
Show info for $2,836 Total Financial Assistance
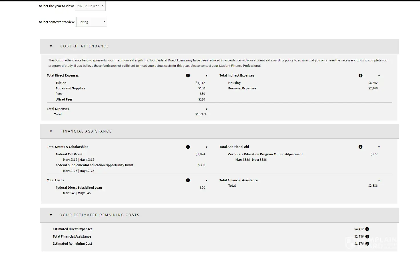coord(367,236)
